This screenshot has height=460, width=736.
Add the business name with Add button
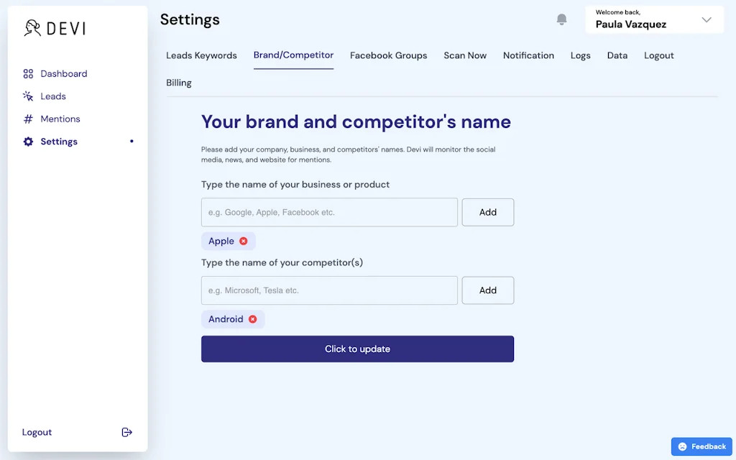tap(488, 212)
